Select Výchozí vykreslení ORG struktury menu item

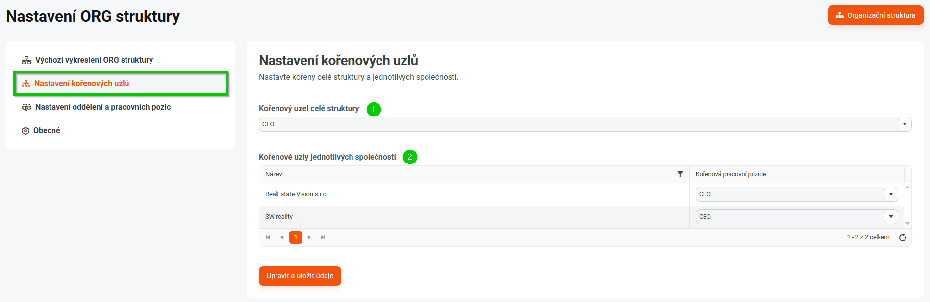point(94,60)
